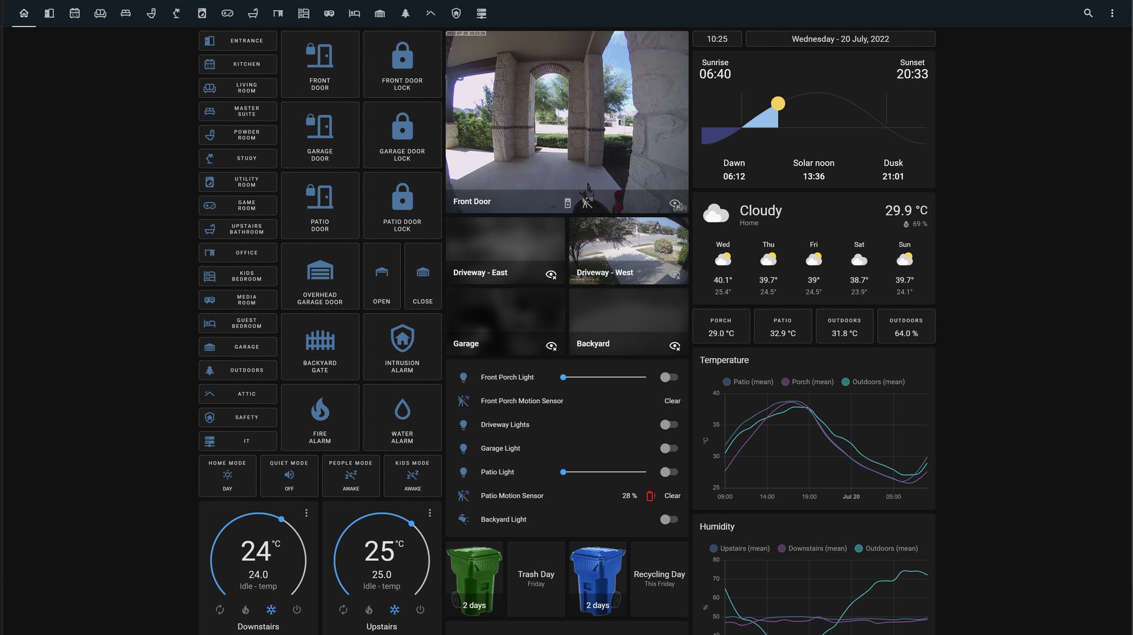Open the Backyard Gate card
The height and width of the screenshot is (635, 1133).
[x=319, y=346]
